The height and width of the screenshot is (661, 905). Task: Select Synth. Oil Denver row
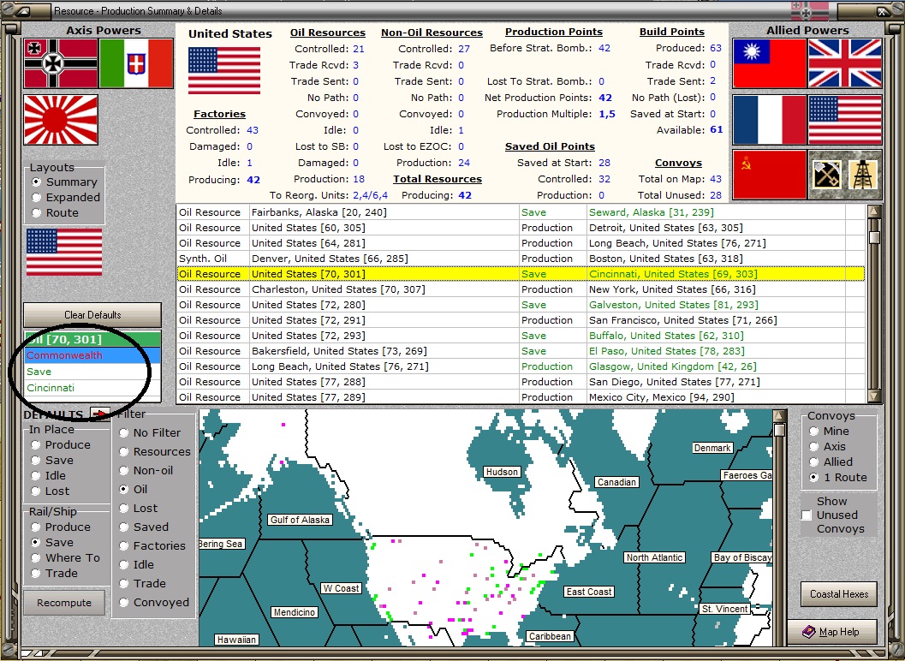point(521,259)
